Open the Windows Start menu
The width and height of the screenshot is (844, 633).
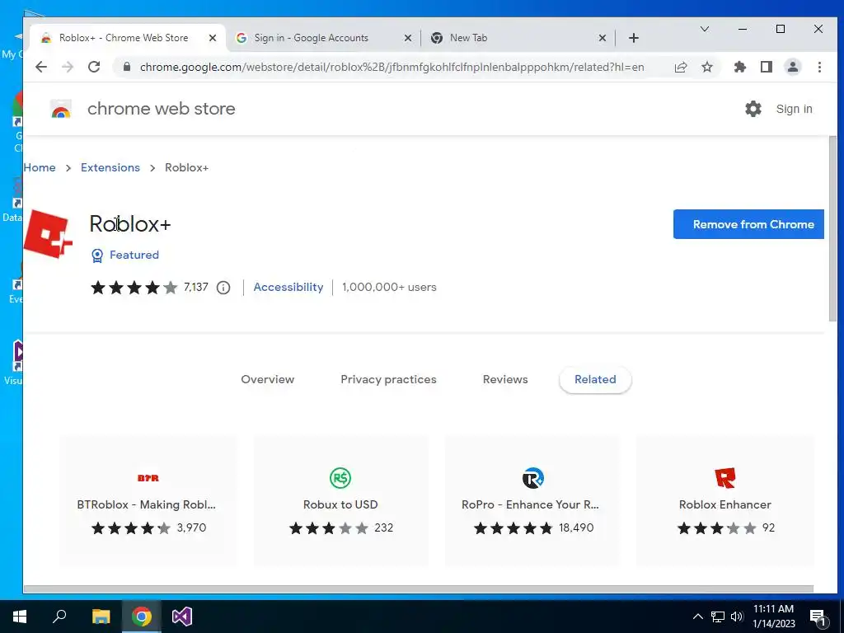point(20,617)
